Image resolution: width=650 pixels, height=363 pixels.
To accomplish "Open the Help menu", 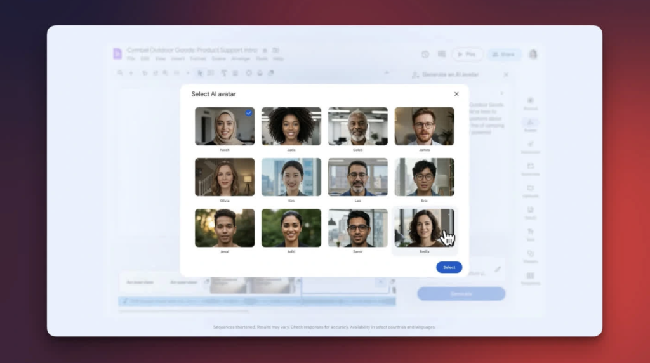I will pyautogui.click(x=279, y=58).
